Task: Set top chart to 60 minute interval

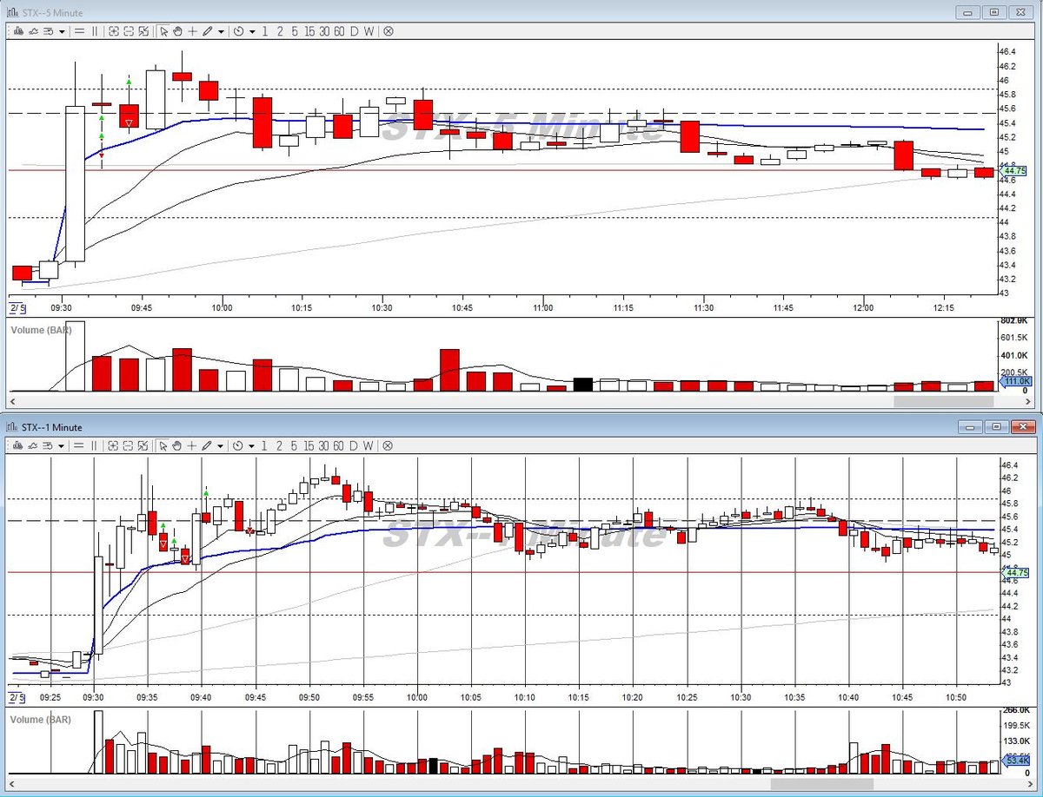Action: click(x=339, y=31)
